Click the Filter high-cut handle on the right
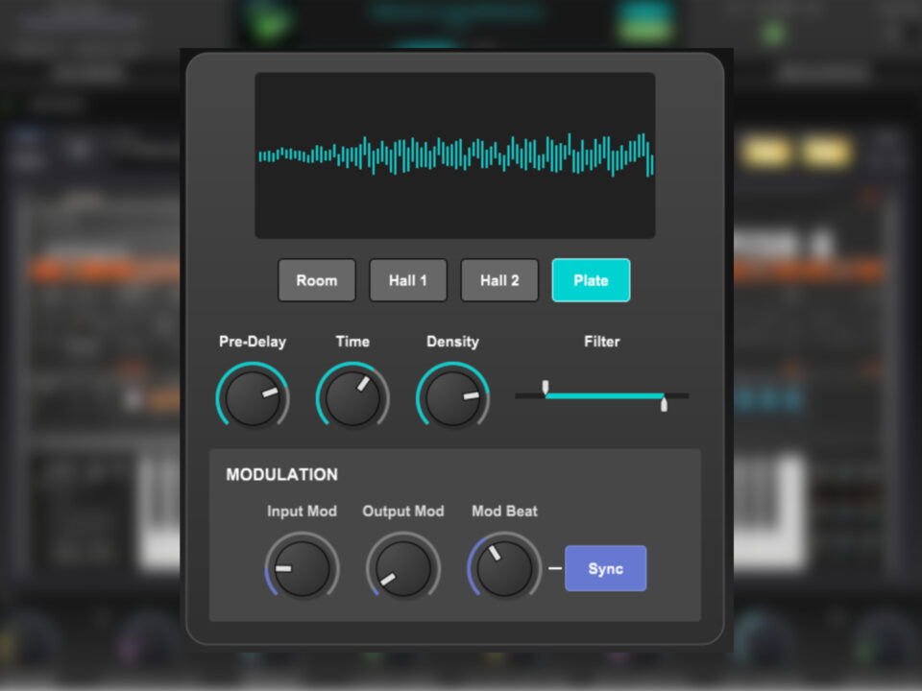922x691 pixels. [x=664, y=404]
